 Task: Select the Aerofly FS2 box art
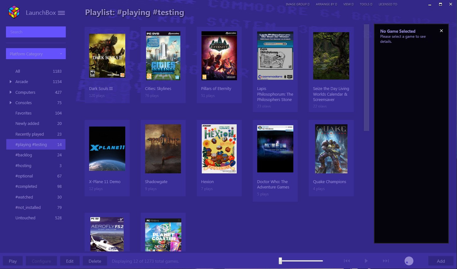click(x=107, y=234)
